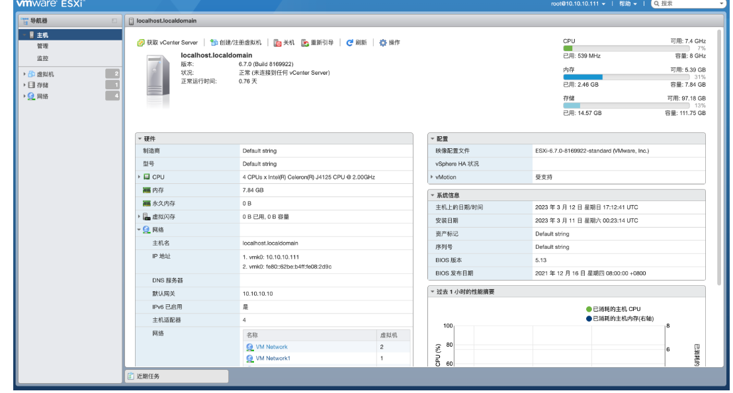Click the uptime value 0.76 天

point(248,81)
